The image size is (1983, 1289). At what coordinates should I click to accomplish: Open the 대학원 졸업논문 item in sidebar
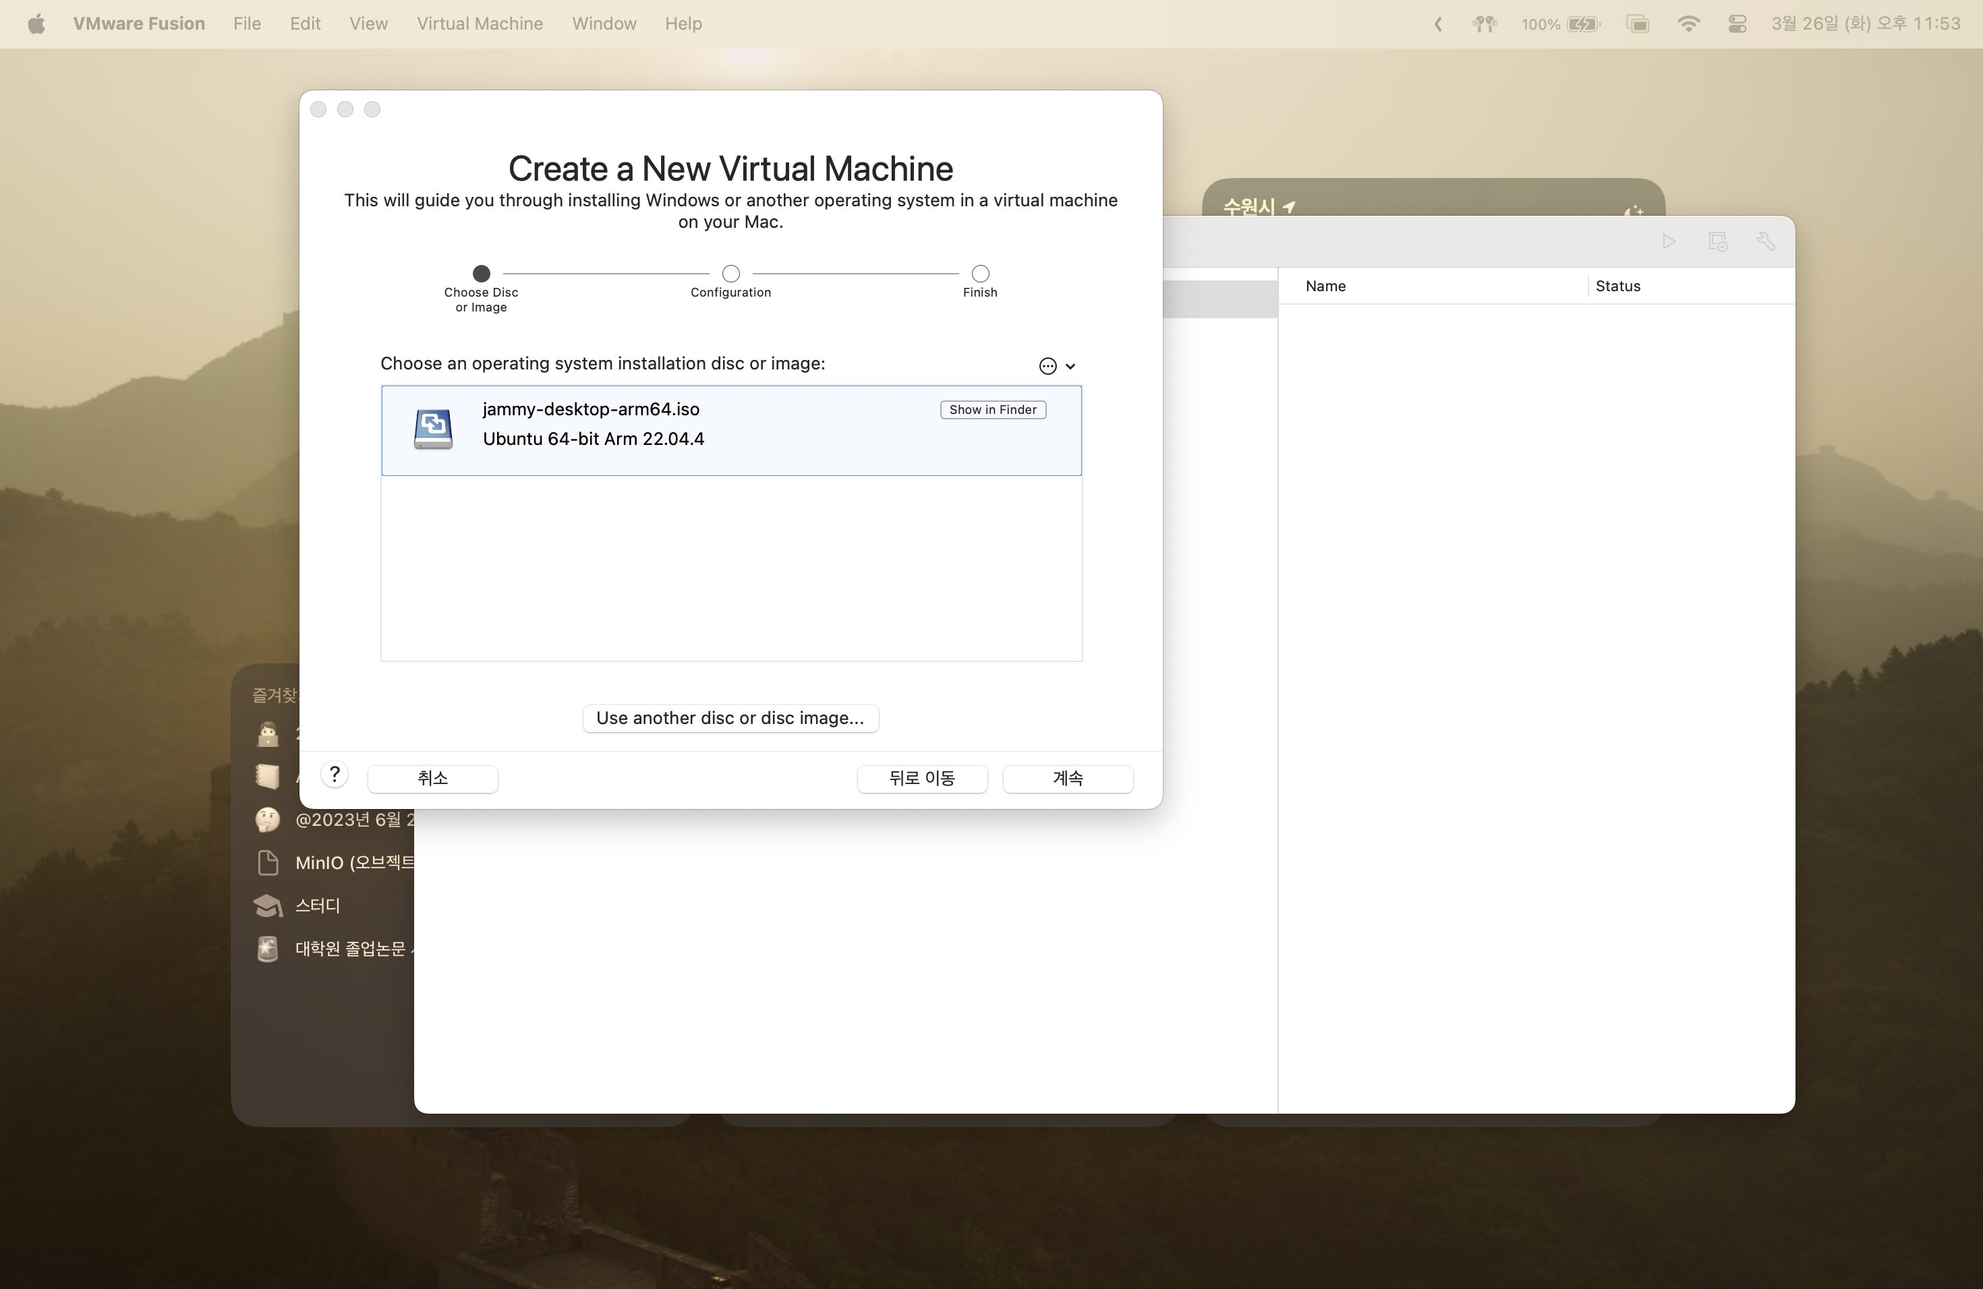354,949
